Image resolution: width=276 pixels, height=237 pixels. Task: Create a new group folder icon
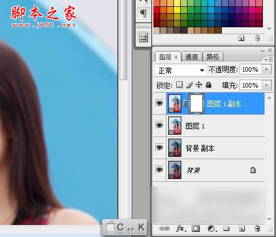[x=226, y=228]
